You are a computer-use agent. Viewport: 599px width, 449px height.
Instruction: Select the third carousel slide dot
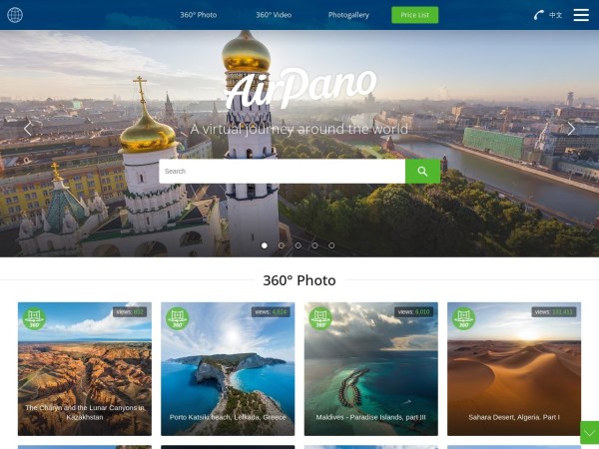298,245
